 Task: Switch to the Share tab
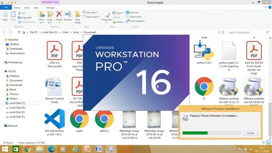tap(27, 8)
